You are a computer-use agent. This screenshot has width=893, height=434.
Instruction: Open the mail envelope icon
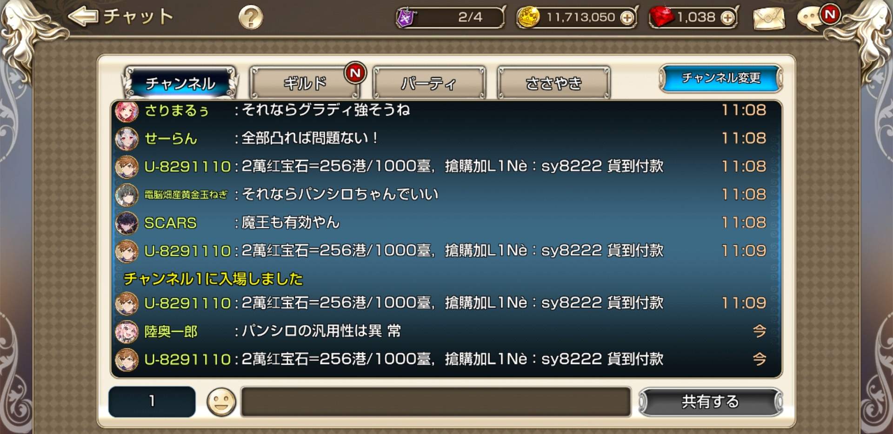(x=769, y=18)
